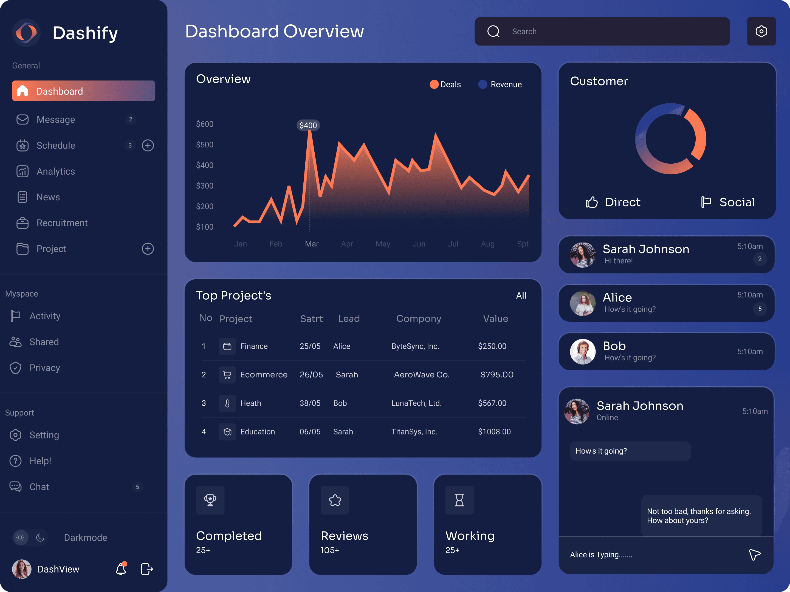The width and height of the screenshot is (790, 592).
Task: Click the settings gear icon top right
Action: (x=761, y=32)
